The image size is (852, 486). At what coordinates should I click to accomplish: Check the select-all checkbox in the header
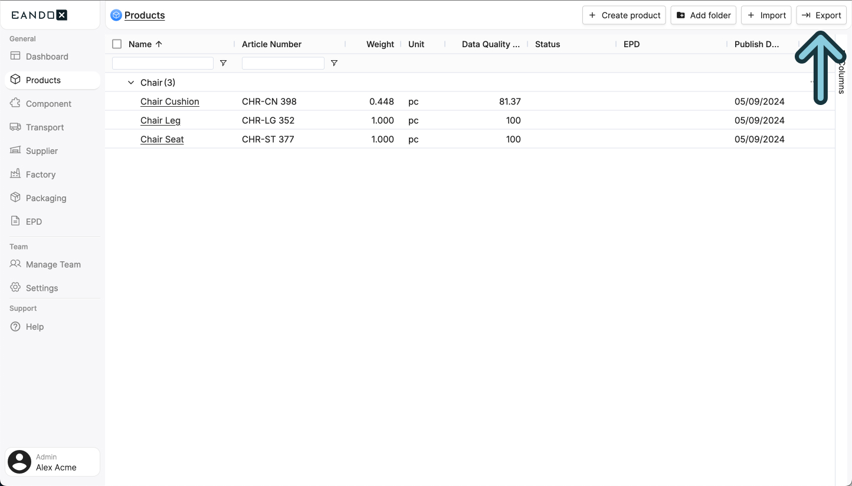point(116,44)
